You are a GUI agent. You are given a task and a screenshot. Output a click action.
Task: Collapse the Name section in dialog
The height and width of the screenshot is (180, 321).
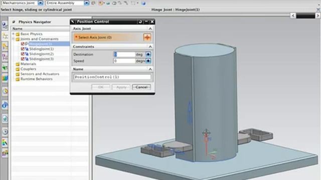(x=150, y=69)
